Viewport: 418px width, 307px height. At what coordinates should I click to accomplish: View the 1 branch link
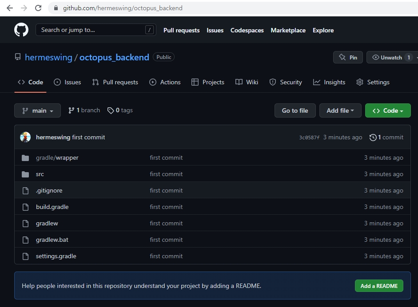point(84,110)
